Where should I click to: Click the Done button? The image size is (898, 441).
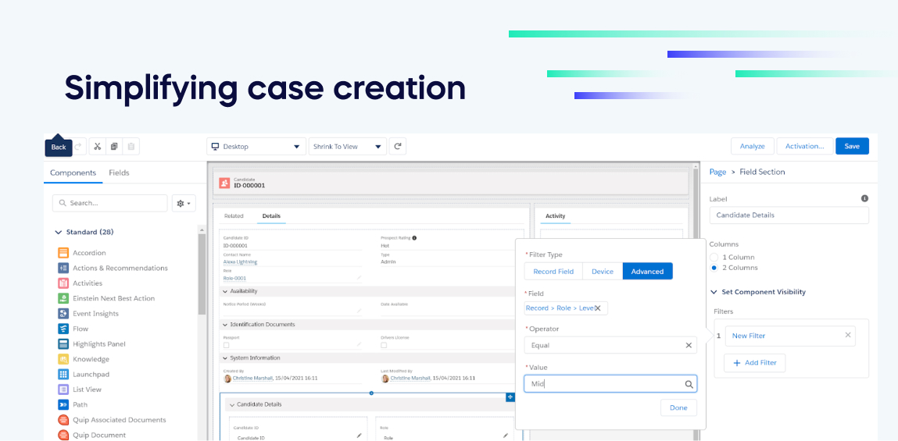[x=678, y=407]
